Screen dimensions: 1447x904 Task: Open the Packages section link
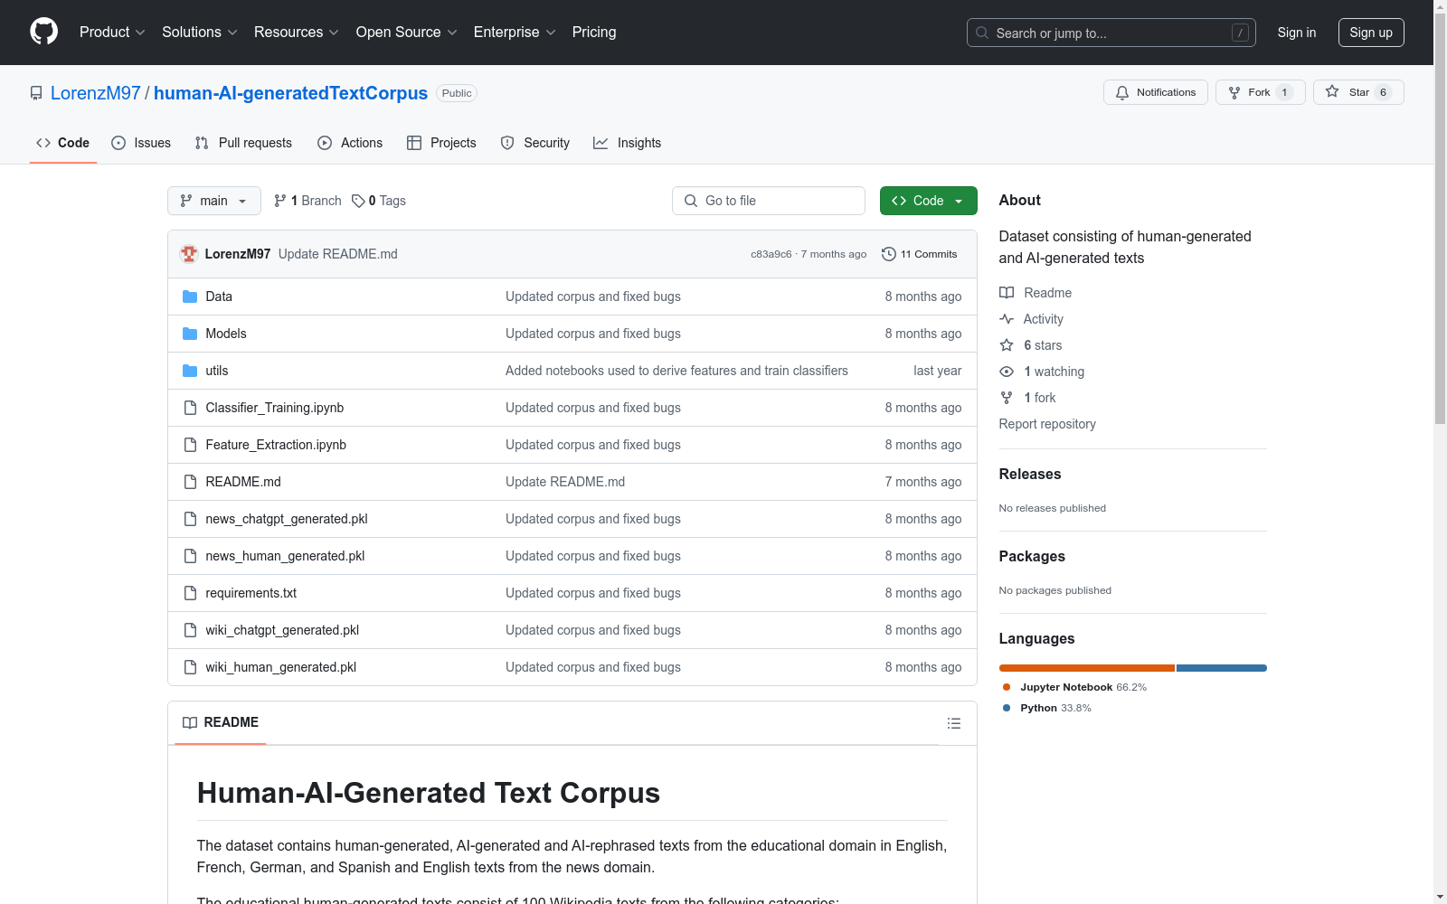click(1032, 557)
